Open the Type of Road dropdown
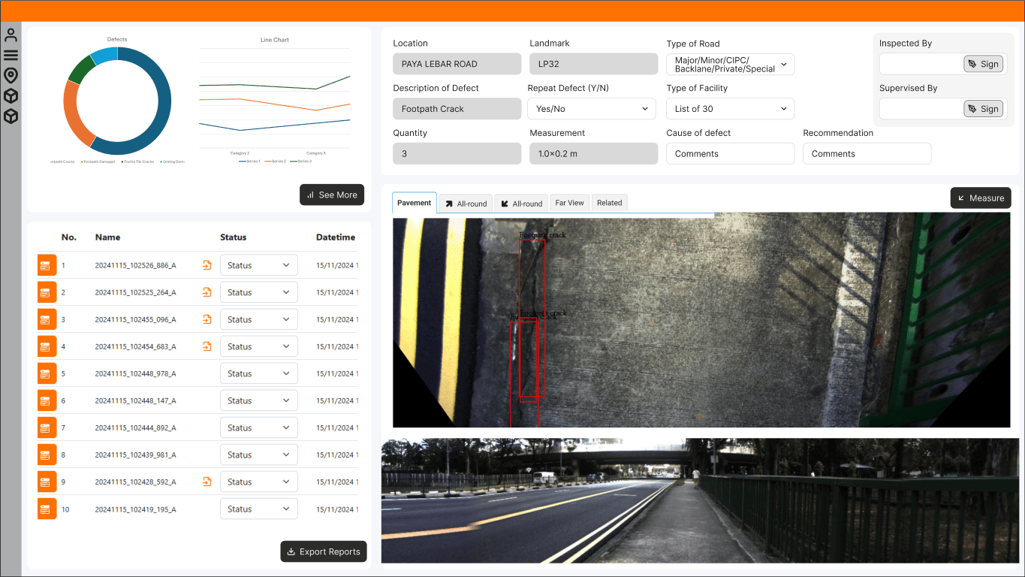Viewport: 1025px width, 577px height. tap(730, 65)
